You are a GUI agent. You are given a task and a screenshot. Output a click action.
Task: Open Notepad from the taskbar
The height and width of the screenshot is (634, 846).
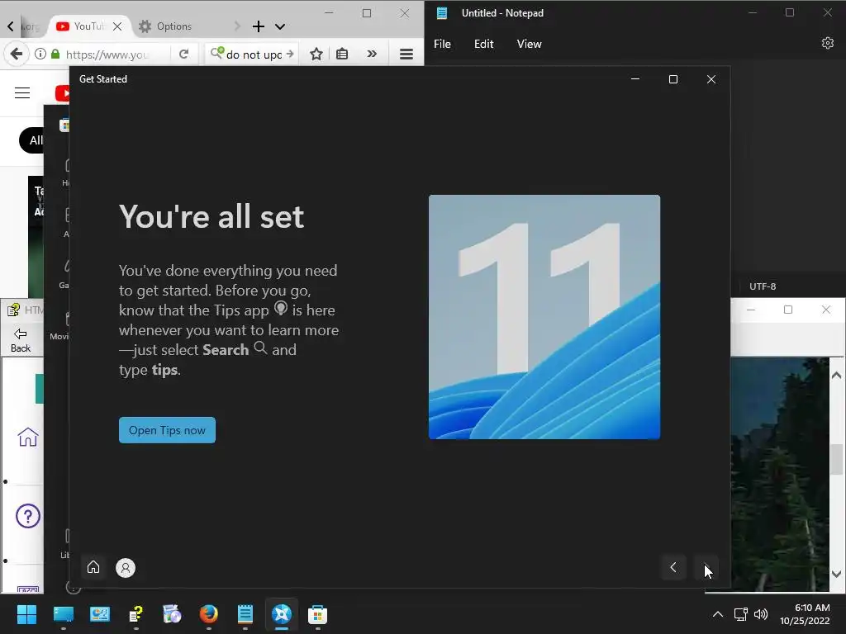point(245,614)
